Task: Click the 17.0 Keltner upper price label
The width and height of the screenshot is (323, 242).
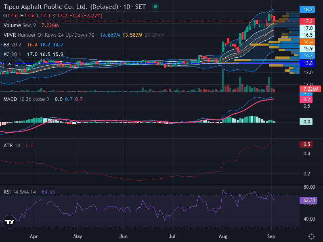Action: [307, 28]
